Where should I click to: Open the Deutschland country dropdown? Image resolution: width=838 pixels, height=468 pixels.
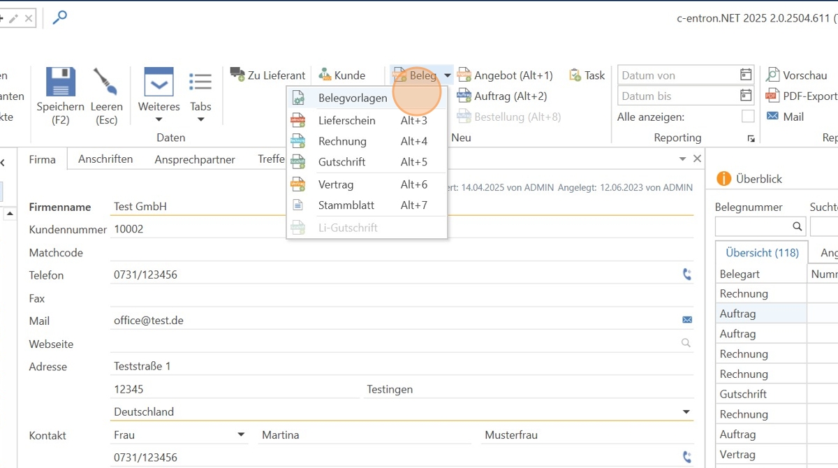pyautogui.click(x=686, y=412)
